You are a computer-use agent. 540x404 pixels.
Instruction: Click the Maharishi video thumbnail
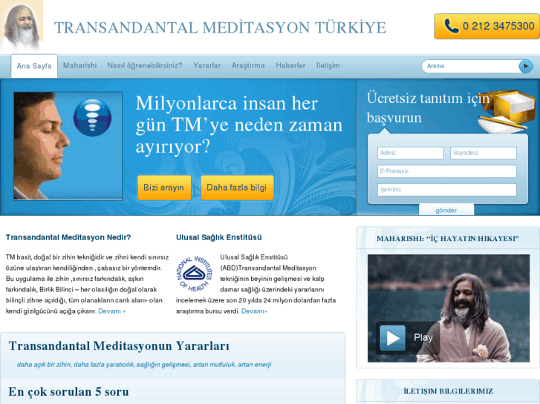(x=449, y=308)
